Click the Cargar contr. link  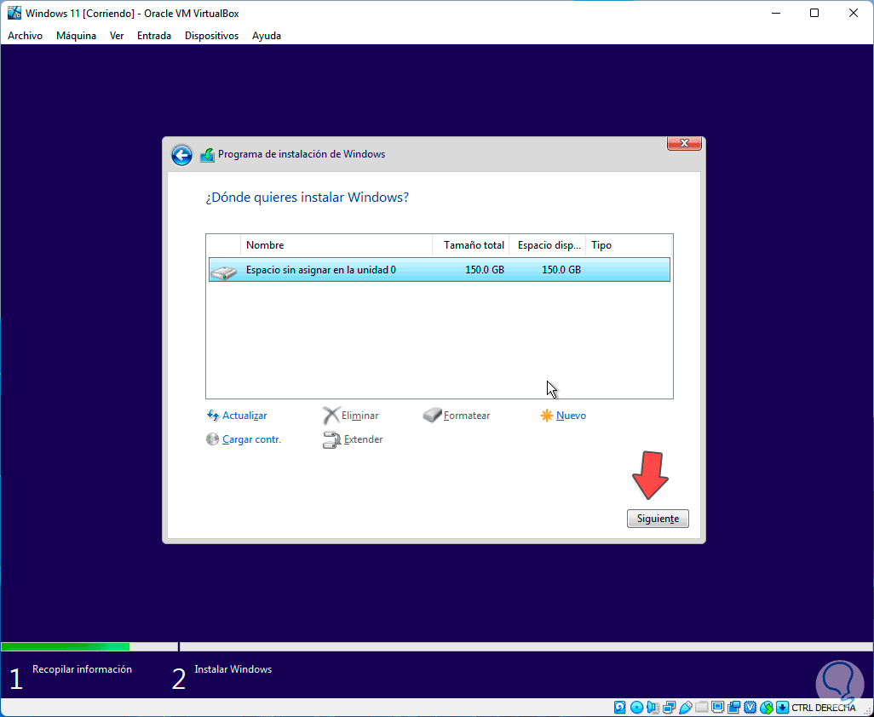point(251,439)
